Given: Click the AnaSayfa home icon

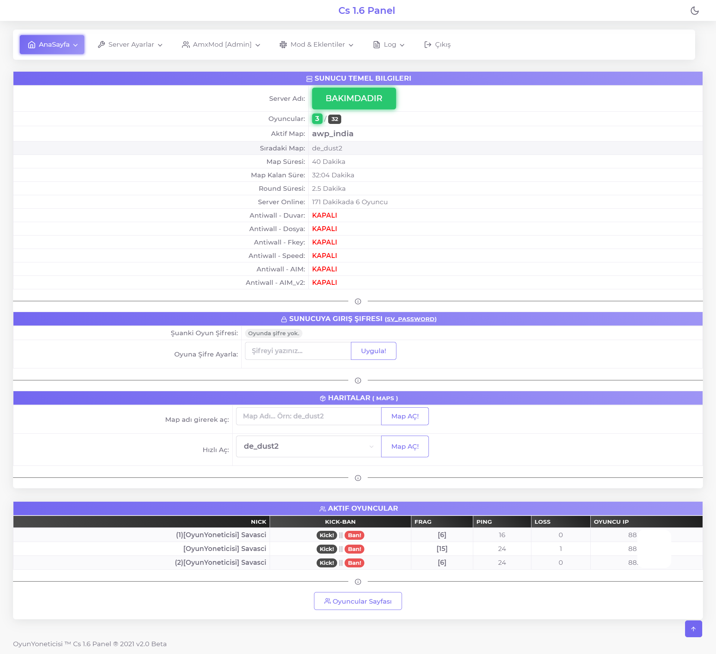Looking at the screenshot, I should 32,45.
